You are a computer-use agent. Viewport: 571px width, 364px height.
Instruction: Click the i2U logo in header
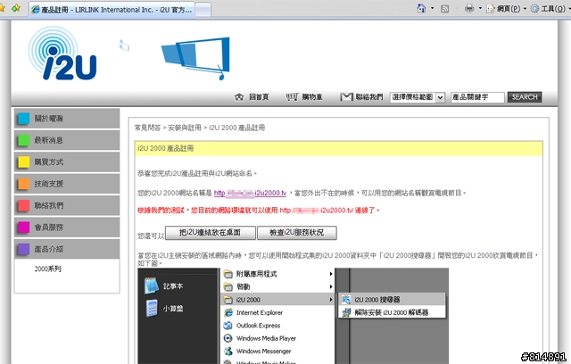click(x=62, y=54)
